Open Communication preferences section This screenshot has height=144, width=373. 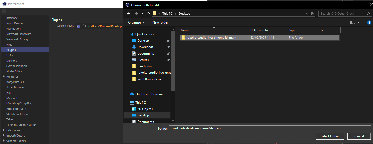click(17, 66)
